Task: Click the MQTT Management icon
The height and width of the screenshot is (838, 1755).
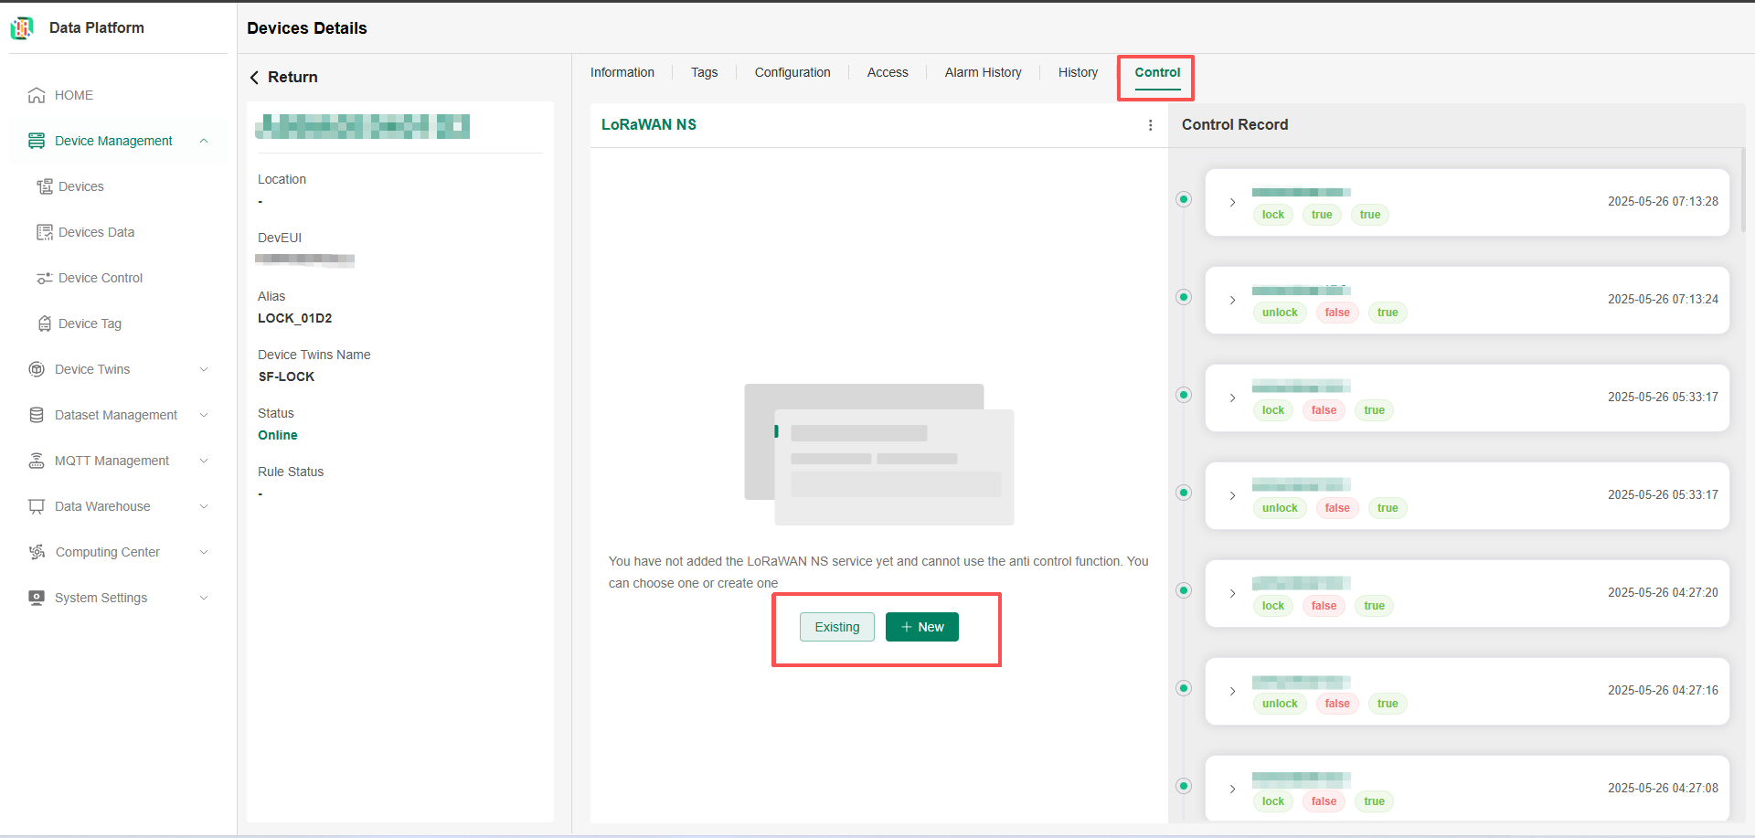Action: click(x=37, y=461)
